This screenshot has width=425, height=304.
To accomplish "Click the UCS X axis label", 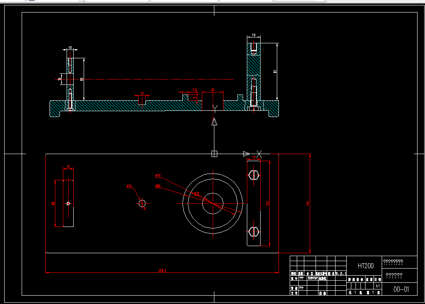I will (x=259, y=154).
